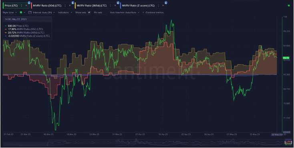
Task: Click the 80.733 price axis value
Action: [x=286, y=89]
